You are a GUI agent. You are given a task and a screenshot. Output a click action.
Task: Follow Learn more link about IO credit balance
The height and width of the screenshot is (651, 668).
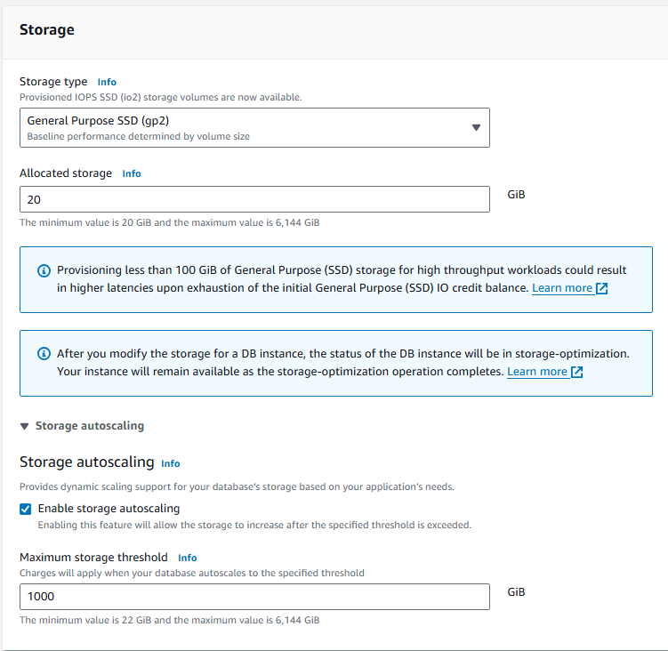tap(562, 288)
